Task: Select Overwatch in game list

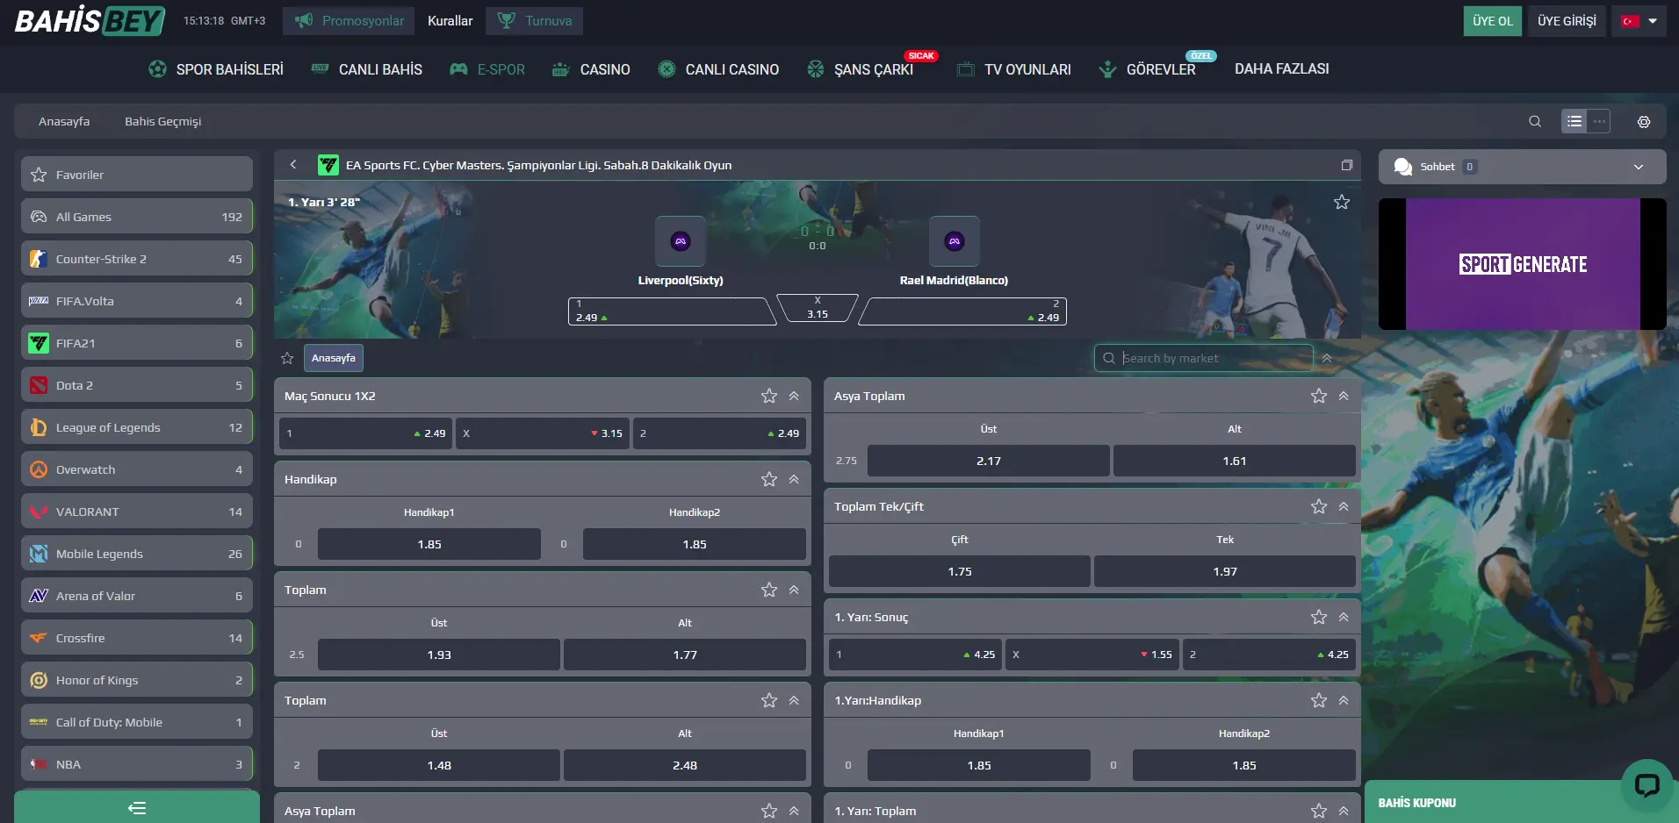Action: tap(137, 469)
